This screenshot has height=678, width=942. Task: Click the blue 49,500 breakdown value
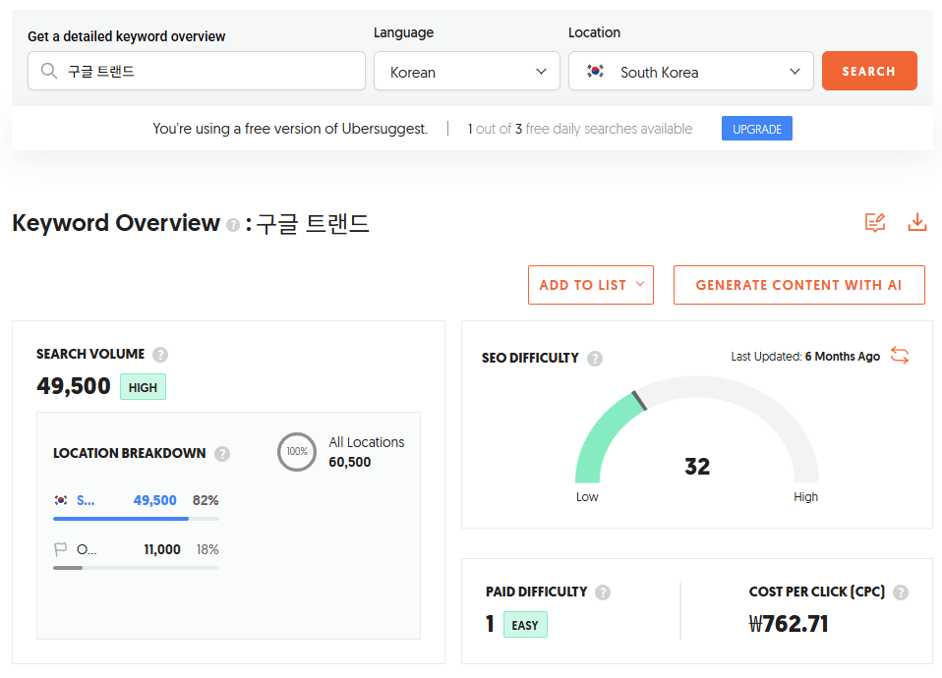coord(155,500)
